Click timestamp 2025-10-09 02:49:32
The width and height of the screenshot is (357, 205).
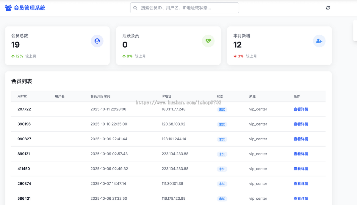click(109, 169)
